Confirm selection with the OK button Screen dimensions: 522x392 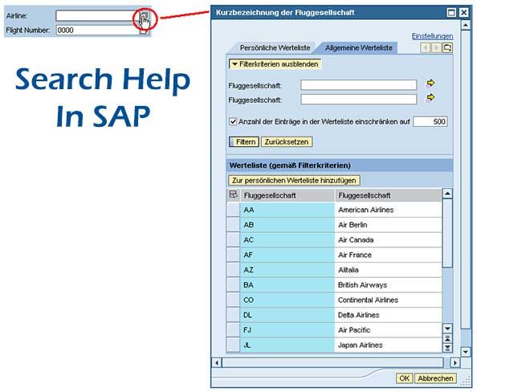pyautogui.click(x=404, y=378)
